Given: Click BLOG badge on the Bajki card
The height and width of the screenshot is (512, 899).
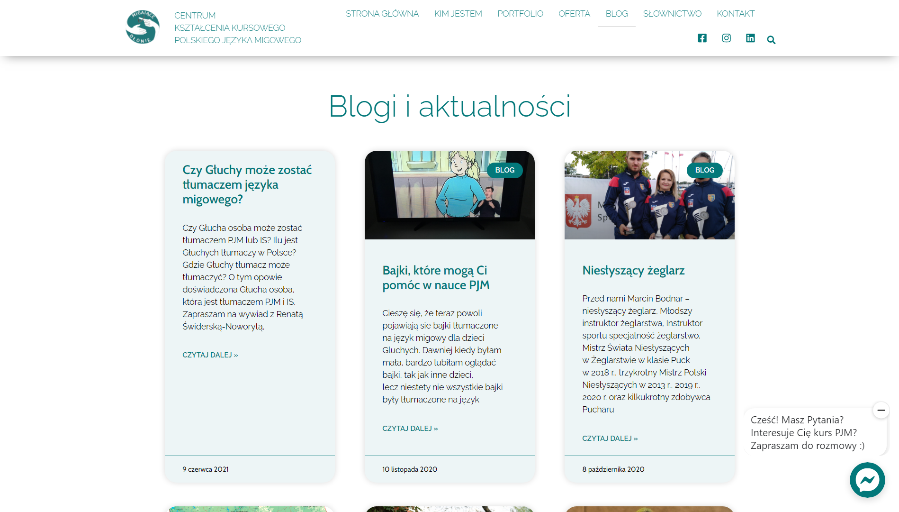Looking at the screenshot, I should [505, 170].
